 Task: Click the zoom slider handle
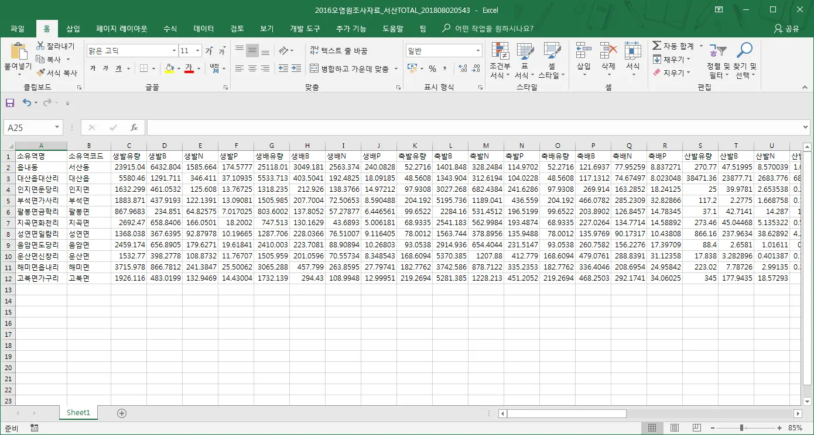(741, 428)
